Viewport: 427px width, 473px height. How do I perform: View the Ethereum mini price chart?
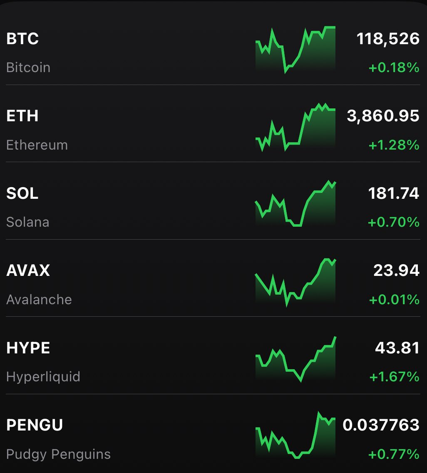pos(295,127)
